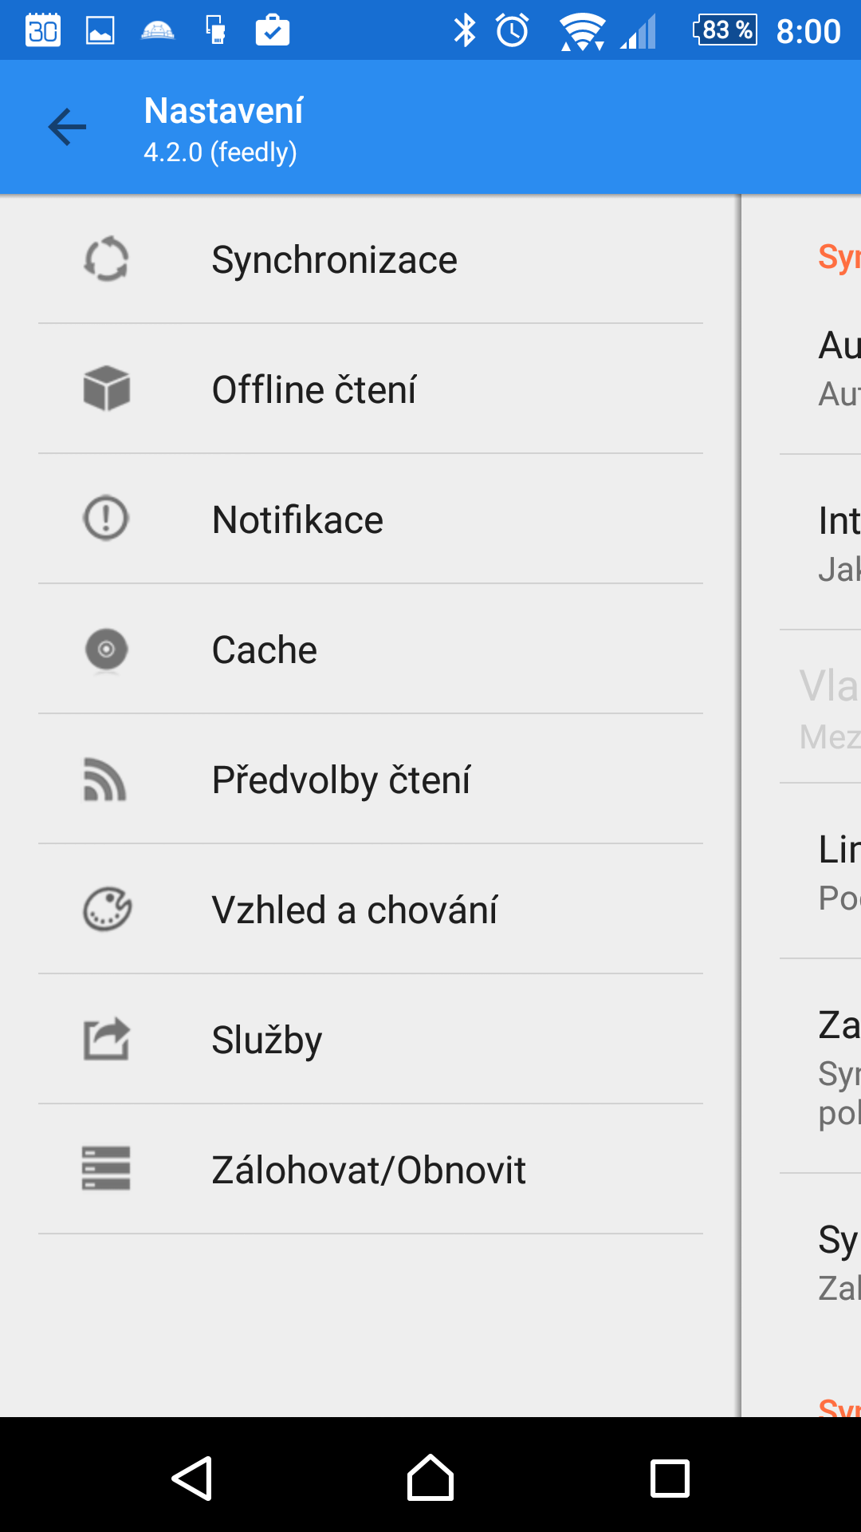861x1532 pixels.
Task: Tap the Android back triangle navigation button
Action: [192, 1479]
